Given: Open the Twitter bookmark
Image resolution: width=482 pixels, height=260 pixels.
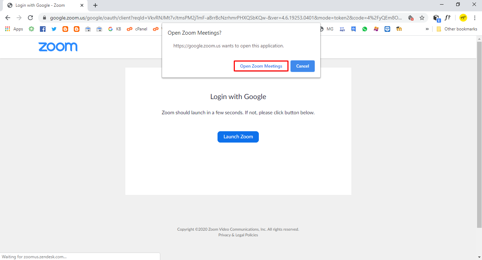Looking at the screenshot, I should pyautogui.click(x=54, y=29).
